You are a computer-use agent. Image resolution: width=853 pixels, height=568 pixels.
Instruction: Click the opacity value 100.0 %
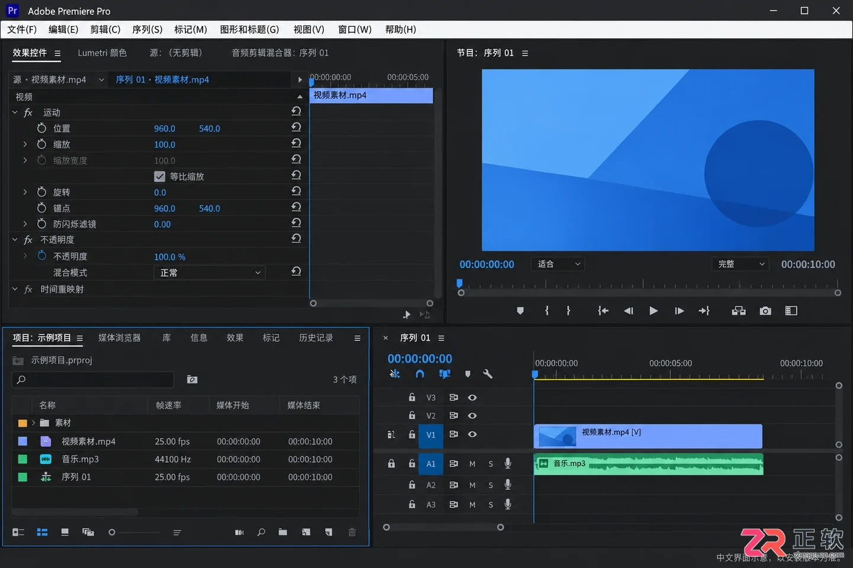(169, 257)
